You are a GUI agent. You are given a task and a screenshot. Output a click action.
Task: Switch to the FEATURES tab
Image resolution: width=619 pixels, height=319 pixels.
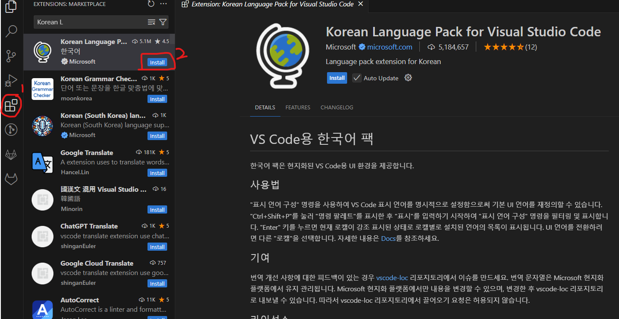[x=298, y=108]
